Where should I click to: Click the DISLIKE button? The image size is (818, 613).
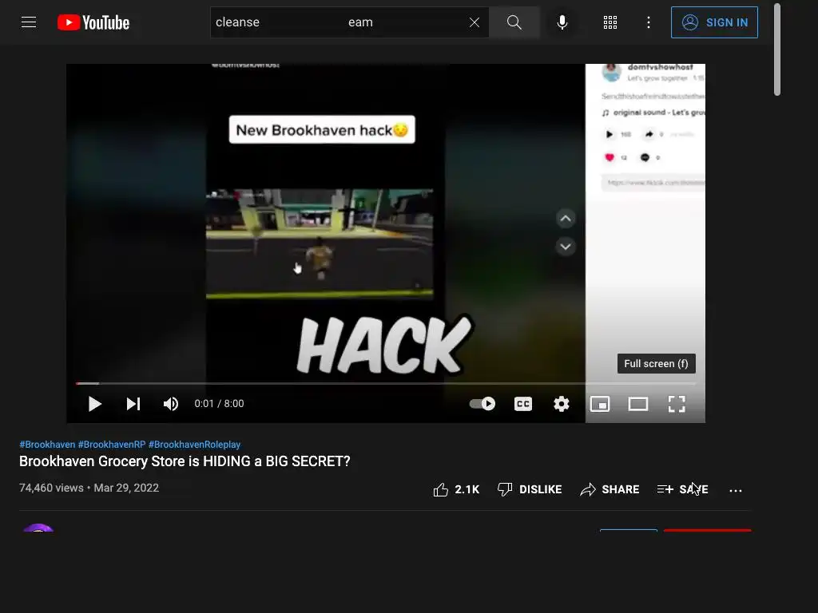(x=530, y=489)
